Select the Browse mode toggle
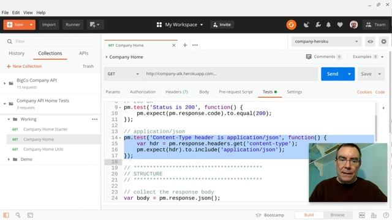 (337, 215)
